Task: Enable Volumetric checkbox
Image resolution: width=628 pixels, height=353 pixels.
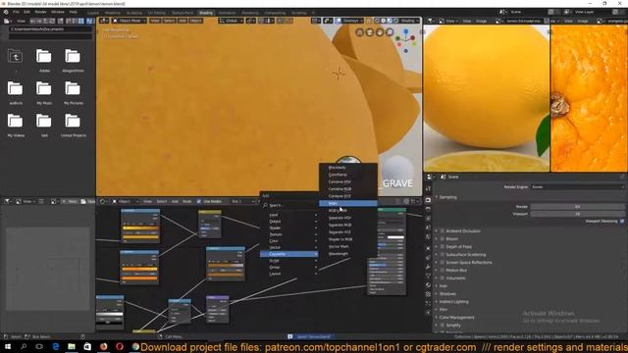Action: (x=443, y=278)
